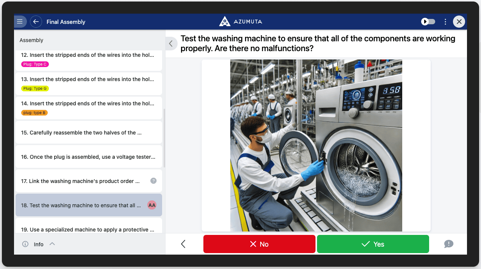The width and height of the screenshot is (481, 269).
Task: Click the Info circle icon
Action: [x=25, y=244]
